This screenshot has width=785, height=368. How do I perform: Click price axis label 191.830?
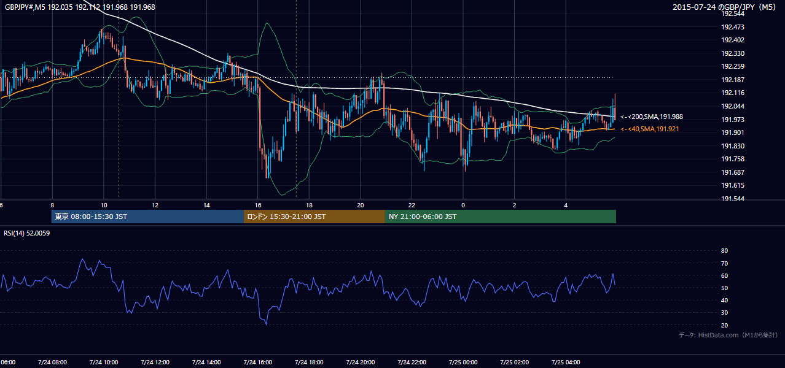click(732, 146)
